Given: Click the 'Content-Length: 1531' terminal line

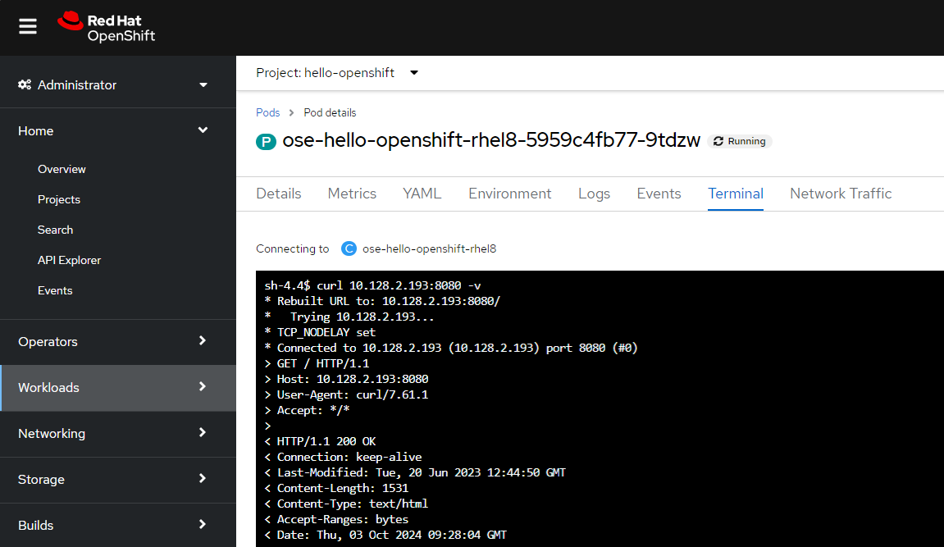Looking at the screenshot, I should click(x=336, y=488).
